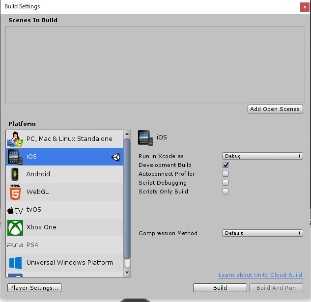Viewport: 311px width, 302px height.
Task: Click the Windows logo for Universal Windows Platform
Action: [x=15, y=263]
